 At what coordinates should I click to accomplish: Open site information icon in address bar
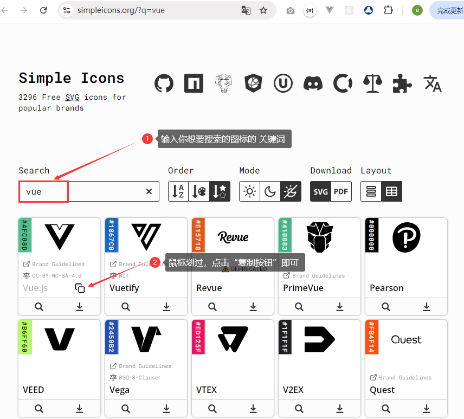coord(67,10)
